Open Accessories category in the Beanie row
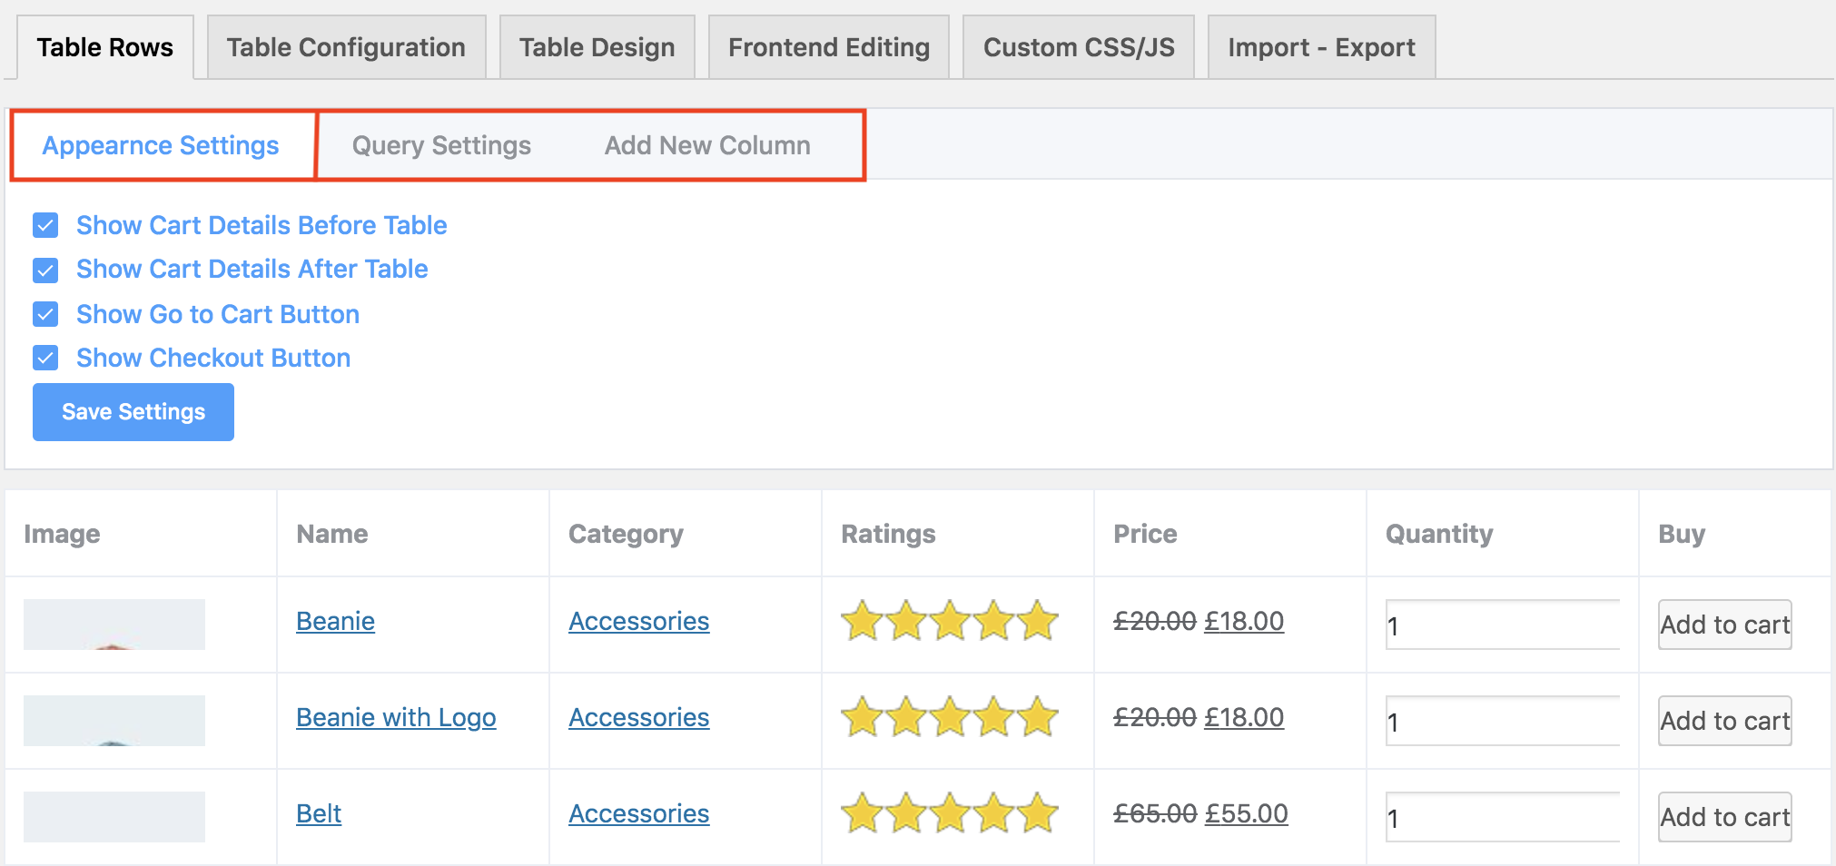Screen dimensions: 1836x866 638,622
